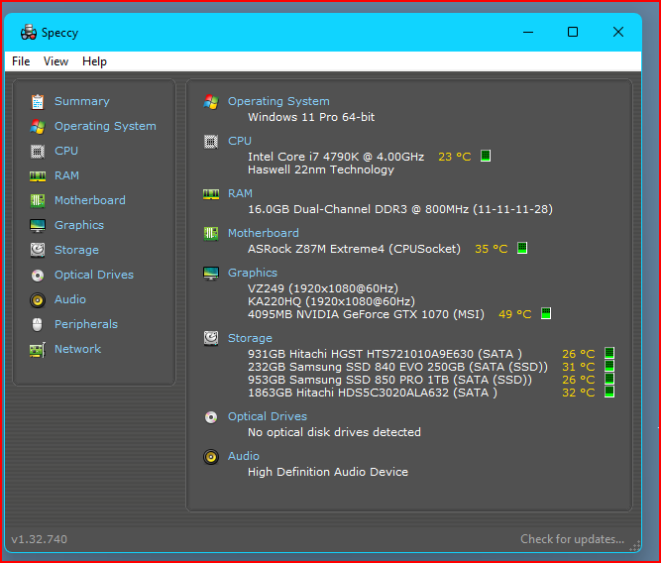
Task: Select Optical Drives in the sidebar
Action: click(x=94, y=275)
